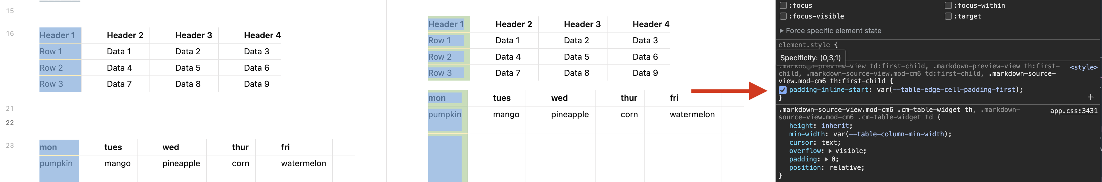Enable the :focus-within checkbox
Image resolution: width=1102 pixels, height=182 pixels.
pyautogui.click(x=948, y=6)
